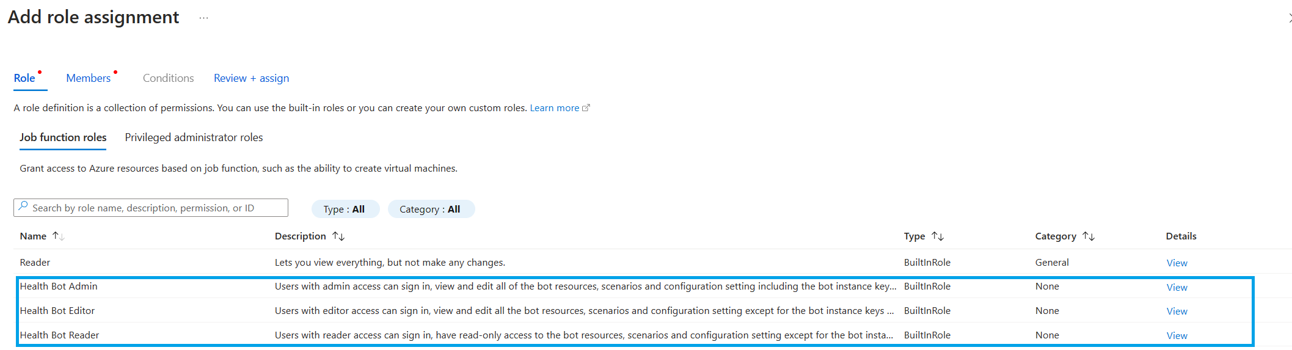Select the Health Bot Reader role row
This screenshot has width=1292, height=350.
coord(59,335)
